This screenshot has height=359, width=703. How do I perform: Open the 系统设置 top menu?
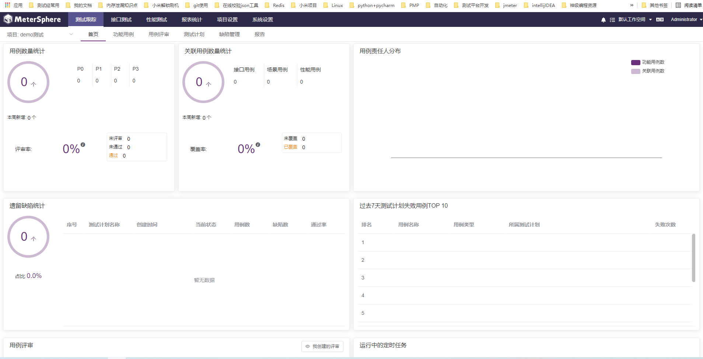(263, 20)
